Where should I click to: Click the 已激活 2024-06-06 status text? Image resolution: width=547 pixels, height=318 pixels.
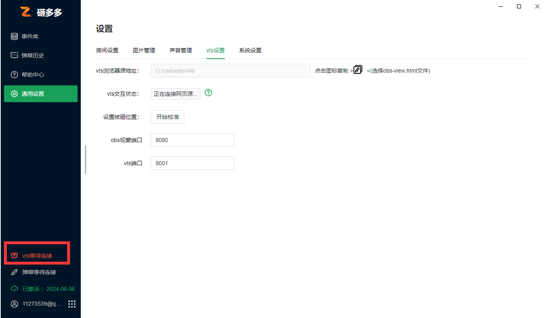coord(49,289)
